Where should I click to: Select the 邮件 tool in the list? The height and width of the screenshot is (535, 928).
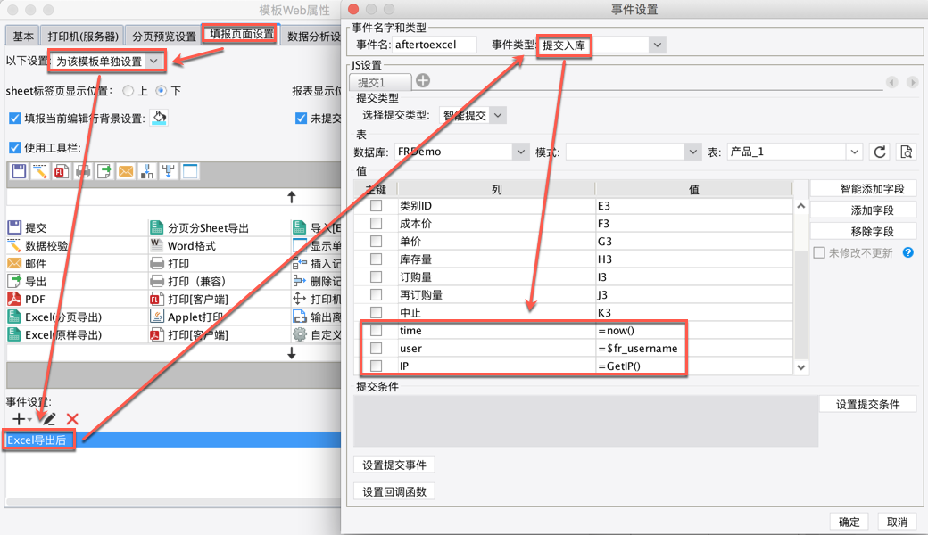pyautogui.click(x=28, y=263)
